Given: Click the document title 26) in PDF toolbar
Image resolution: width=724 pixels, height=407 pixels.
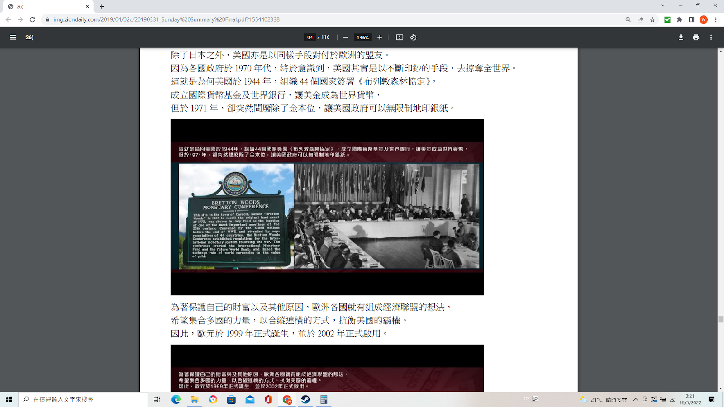Looking at the screenshot, I should point(29,38).
